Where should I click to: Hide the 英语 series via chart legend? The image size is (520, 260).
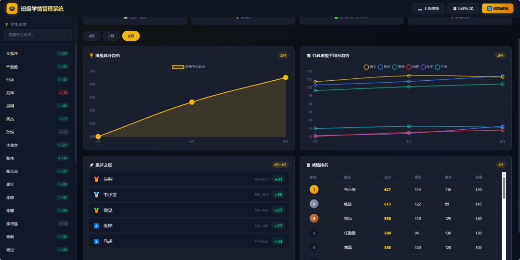(399, 67)
